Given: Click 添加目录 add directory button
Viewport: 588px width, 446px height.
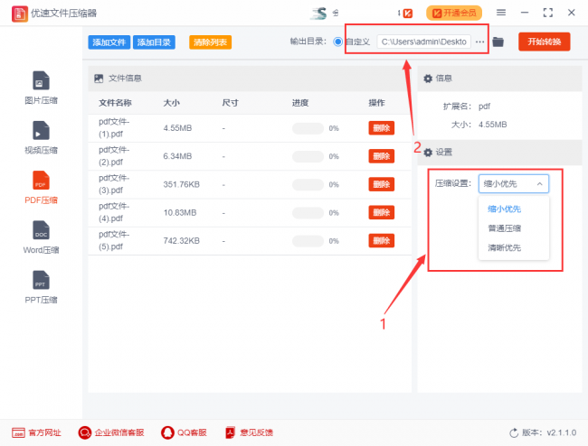Looking at the screenshot, I should tap(154, 42).
